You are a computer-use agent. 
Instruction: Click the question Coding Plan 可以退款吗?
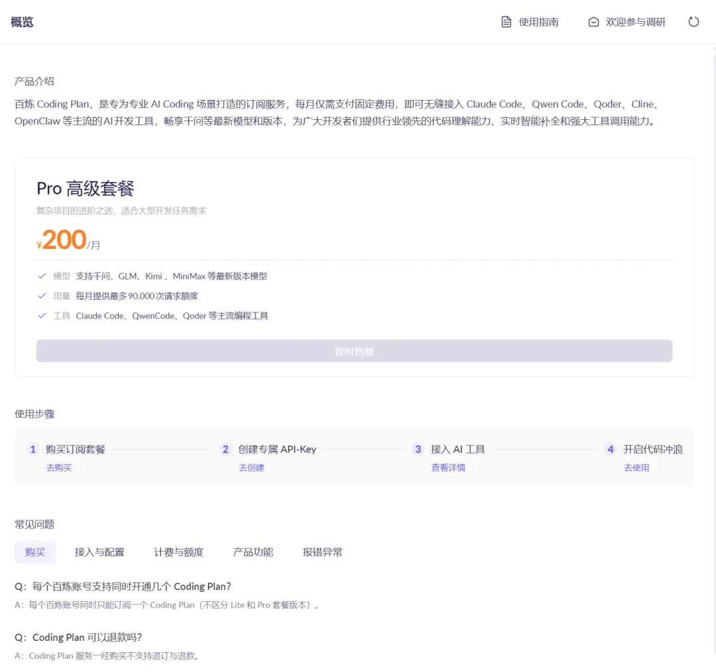point(78,637)
